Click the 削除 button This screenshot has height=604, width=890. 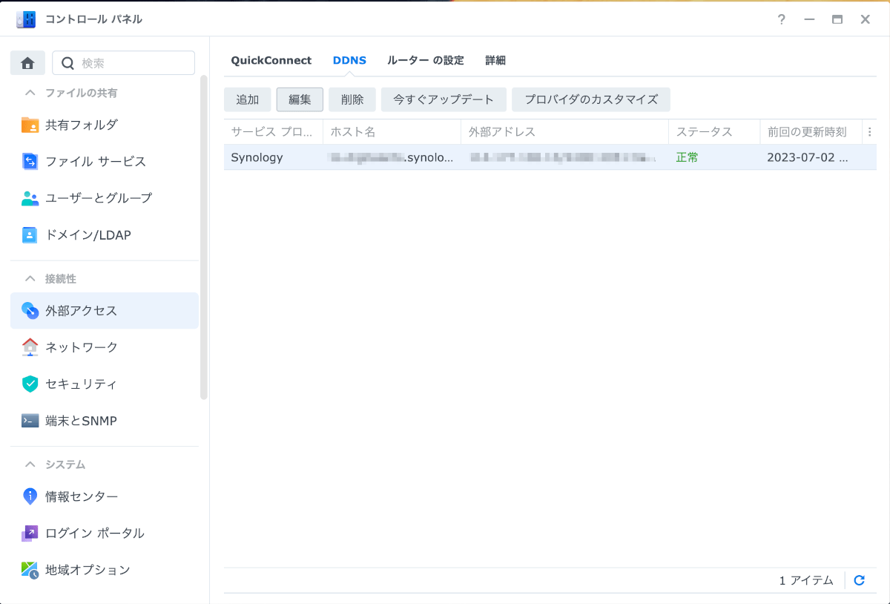352,99
